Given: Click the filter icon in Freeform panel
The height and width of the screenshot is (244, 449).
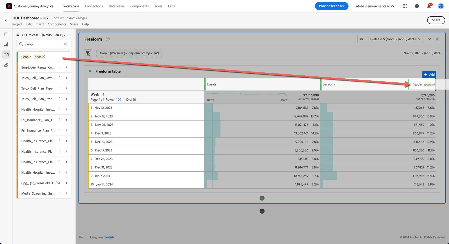Looking at the screenshot, I should pos(88,53).
